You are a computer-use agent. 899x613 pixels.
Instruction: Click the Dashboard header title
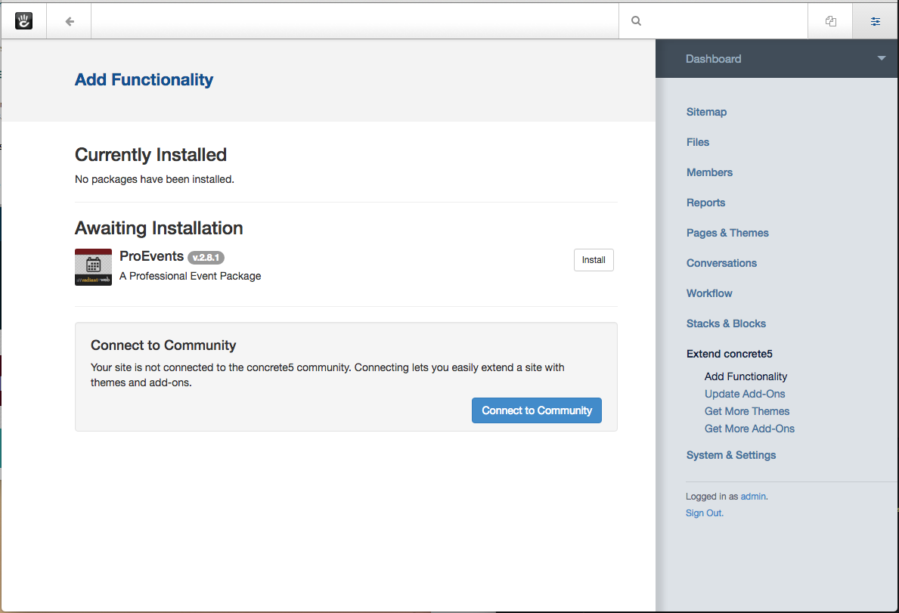click(x=713, y=59)
